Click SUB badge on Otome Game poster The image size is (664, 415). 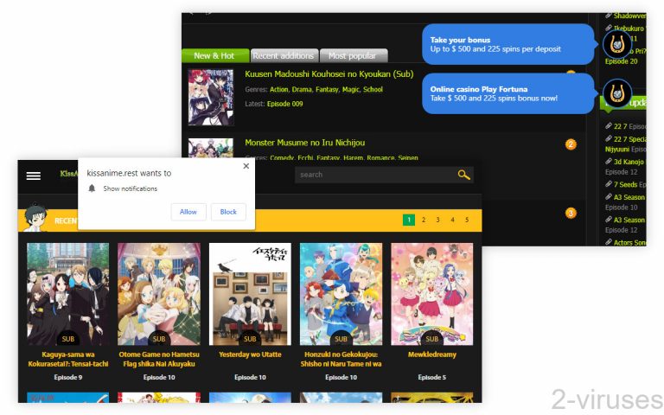point(159,339)
